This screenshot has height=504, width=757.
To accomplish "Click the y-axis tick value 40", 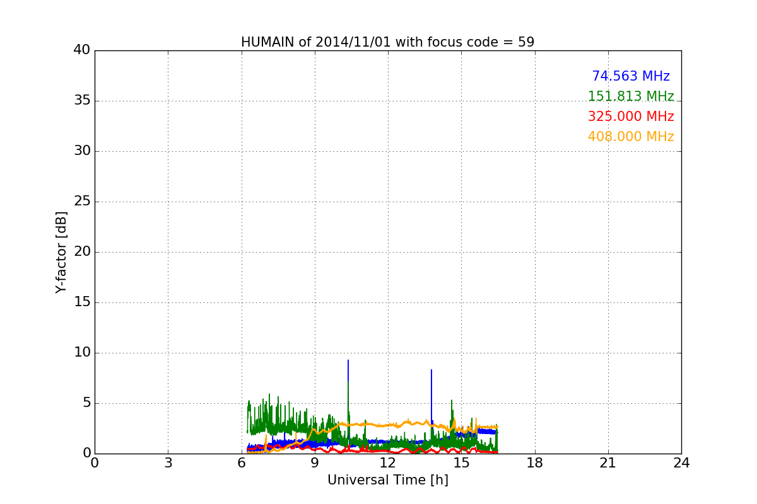I will click(81, 50).
